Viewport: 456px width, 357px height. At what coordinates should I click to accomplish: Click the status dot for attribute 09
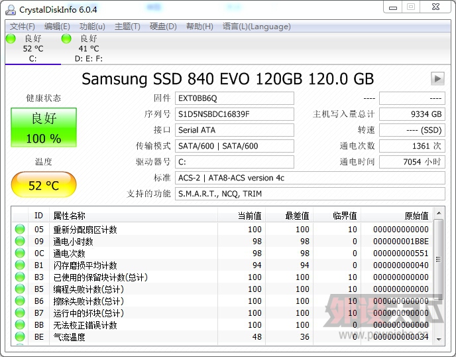tap(20, 241)
